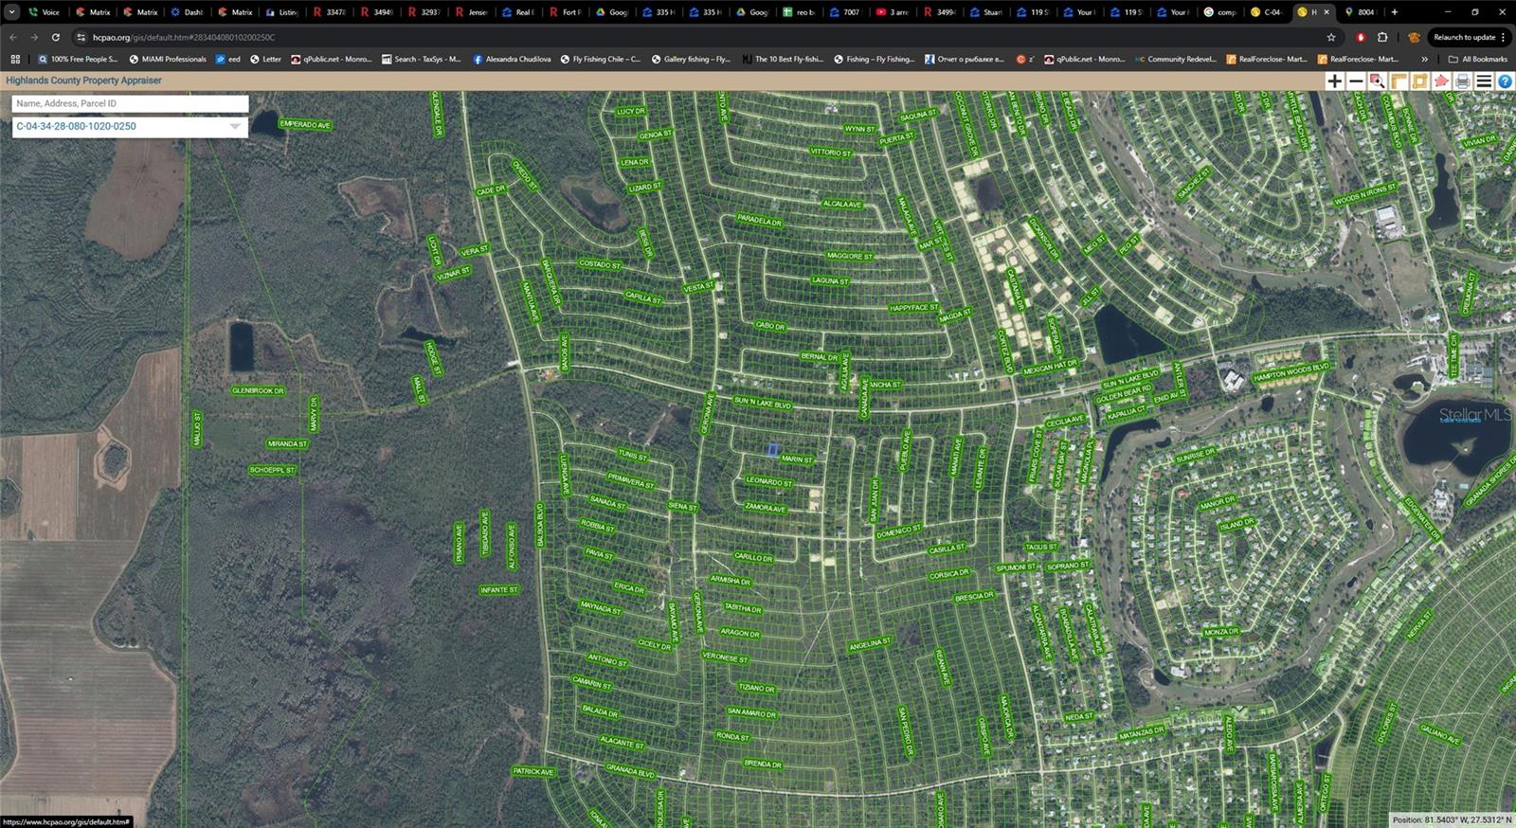Choose the red polygon selection tool
This screenshot has height=828, width=1516.
[x=1441, y=81]
